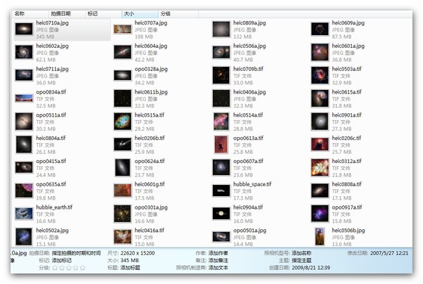This screenshot has height=284, width=423.
Task: Select the heic0602a.jpg spiral galaxy thumbnail
Action: pyautogui.click(x=24, y=52)
